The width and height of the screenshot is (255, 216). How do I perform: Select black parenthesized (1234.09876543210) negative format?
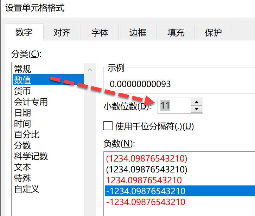pos(180,169)
